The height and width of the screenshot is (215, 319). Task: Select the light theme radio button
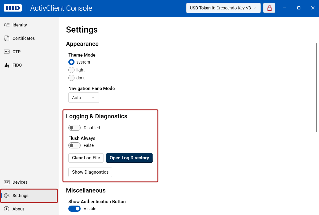71,70
